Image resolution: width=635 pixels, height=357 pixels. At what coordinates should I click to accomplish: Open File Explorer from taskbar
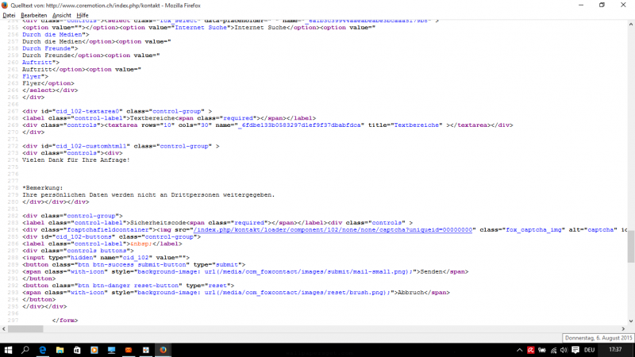[60, 350]
